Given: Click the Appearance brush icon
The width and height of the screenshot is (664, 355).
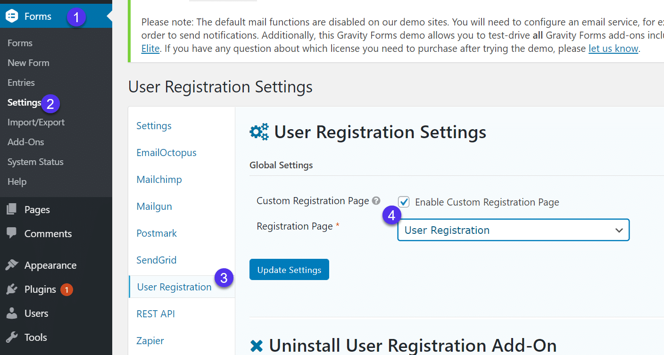Looking at the screenshot, I should coord(12,265).
